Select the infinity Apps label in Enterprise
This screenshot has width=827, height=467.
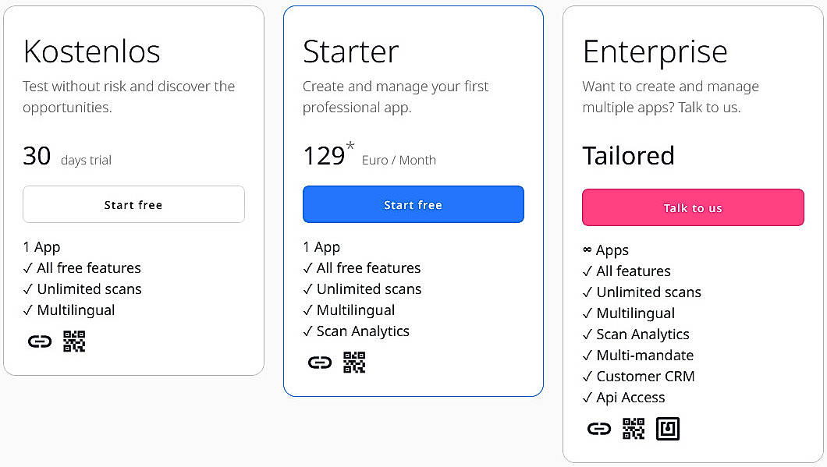click(605, 249)
